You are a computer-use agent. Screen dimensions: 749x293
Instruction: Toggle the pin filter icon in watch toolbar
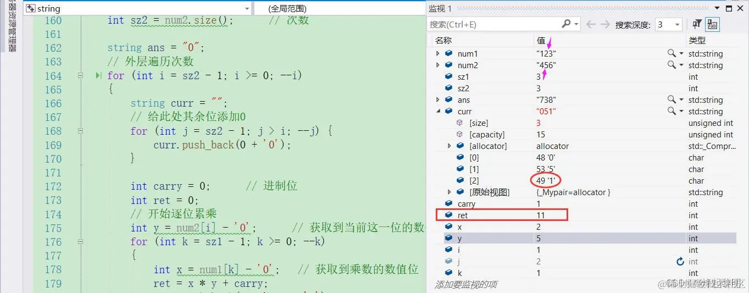pyautogui.click(x=697, y=24)
